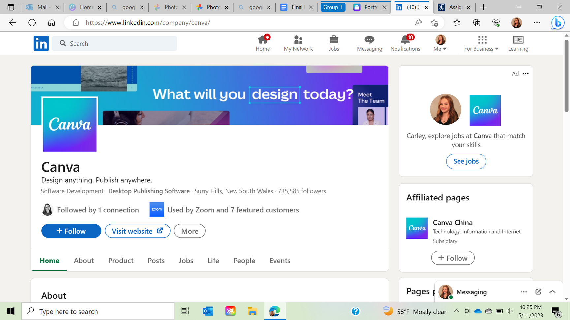Switch to the Product tab
The height and width of the screenshot is (320, 570).
[x=121, y=260]
